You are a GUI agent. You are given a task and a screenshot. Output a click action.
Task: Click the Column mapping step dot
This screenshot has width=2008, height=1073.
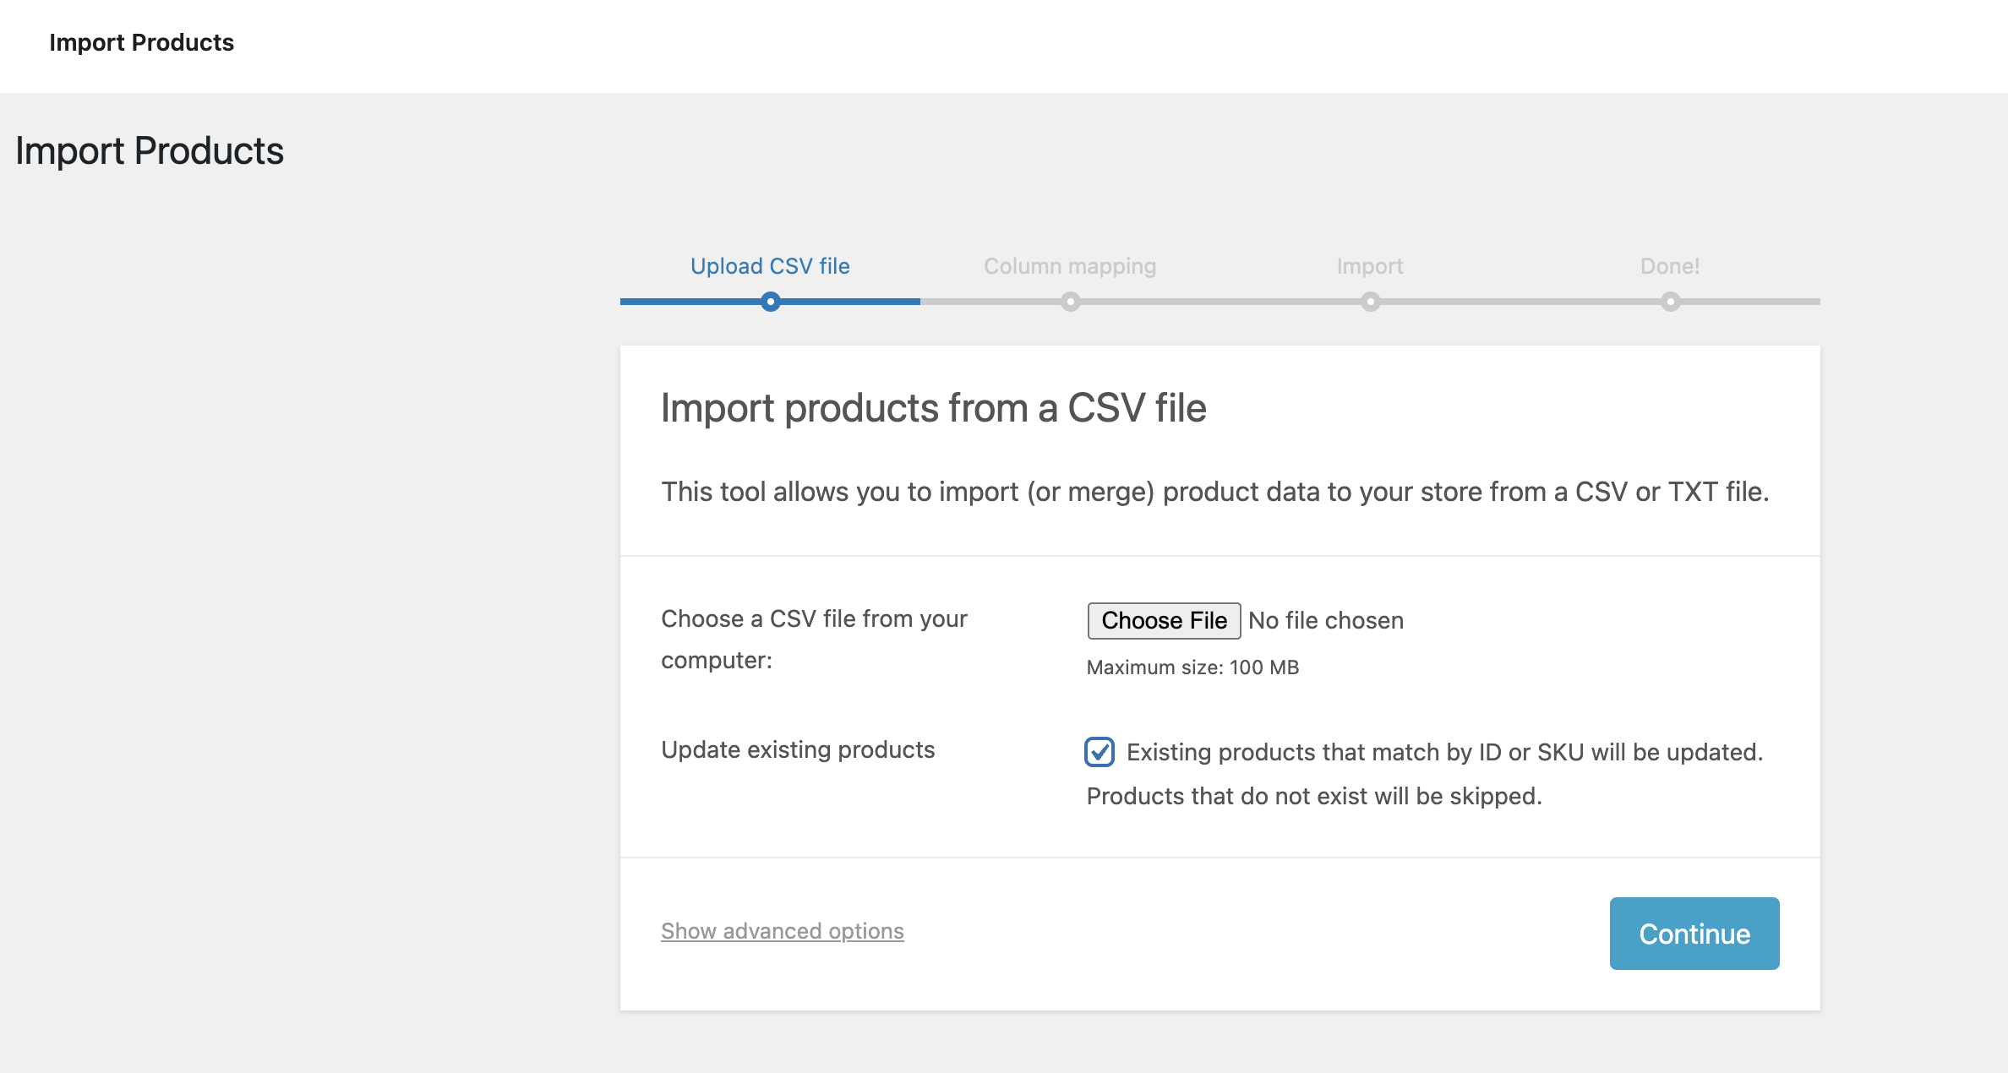coord(1070,302)
